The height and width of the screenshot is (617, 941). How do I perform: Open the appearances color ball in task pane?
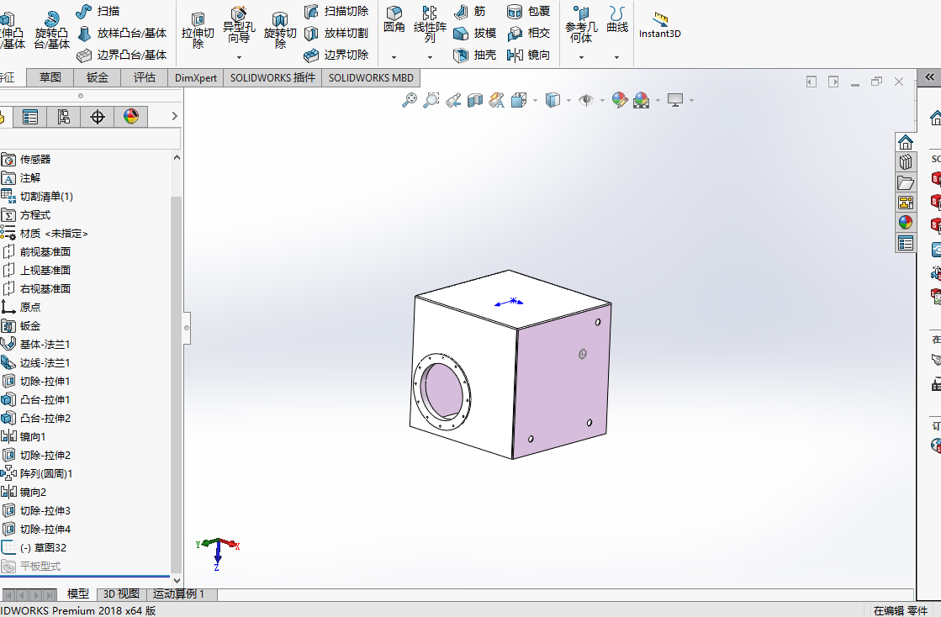(x=905, y=223)
